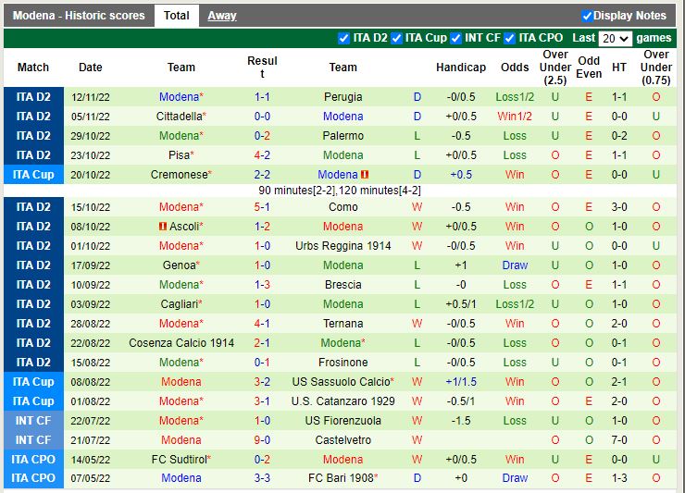
Task: Open US Sassuolo Calcio team link
Action: [x=342, y=382]
